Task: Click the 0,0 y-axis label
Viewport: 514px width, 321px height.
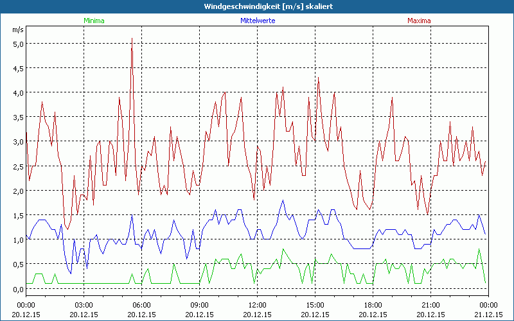Action: (x=17, y=288)
